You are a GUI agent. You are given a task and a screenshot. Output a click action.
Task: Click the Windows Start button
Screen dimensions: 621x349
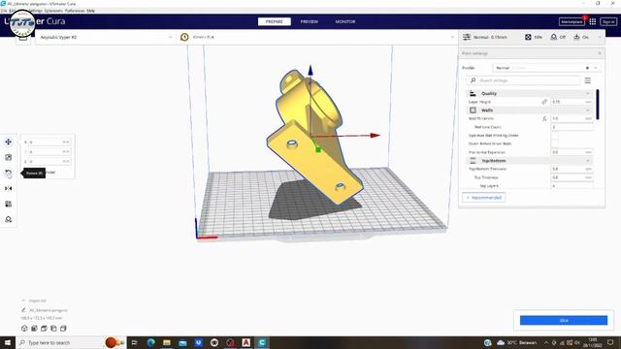coord(8,342)
